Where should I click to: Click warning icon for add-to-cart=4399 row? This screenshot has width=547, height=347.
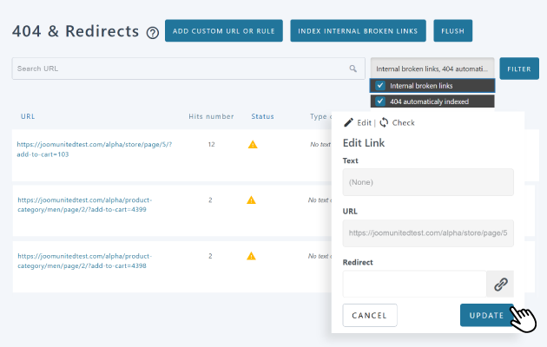tap(251, 200)
